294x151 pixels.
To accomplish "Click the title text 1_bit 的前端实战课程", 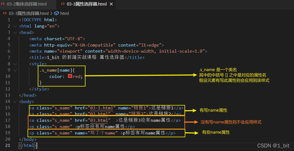I will click(72, 58).
